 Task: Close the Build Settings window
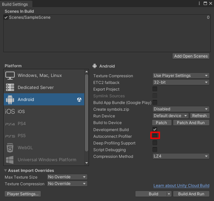pyautogui.click(x=211, y=3)
